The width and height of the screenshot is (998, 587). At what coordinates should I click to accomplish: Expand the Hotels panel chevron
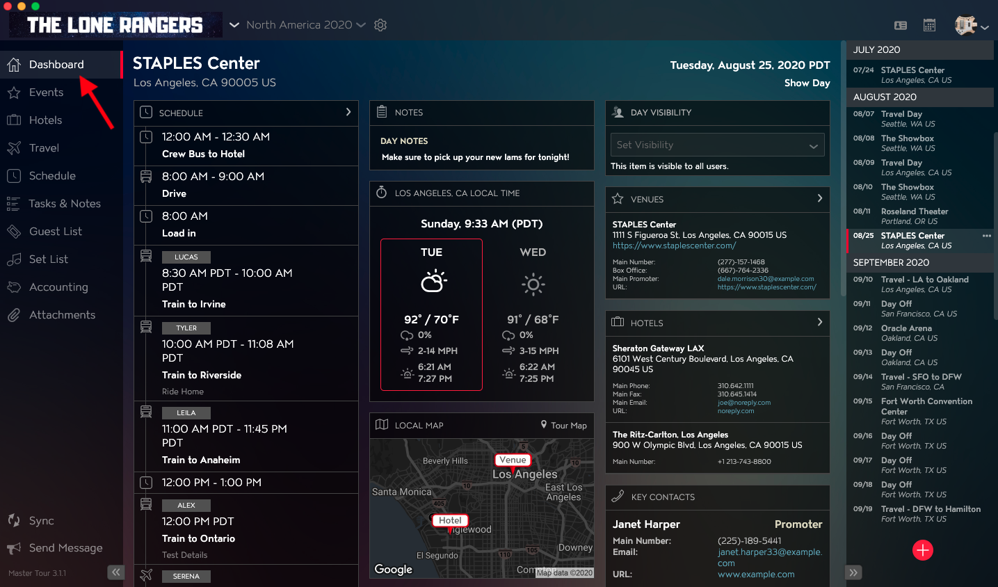[x=820, y=322]
